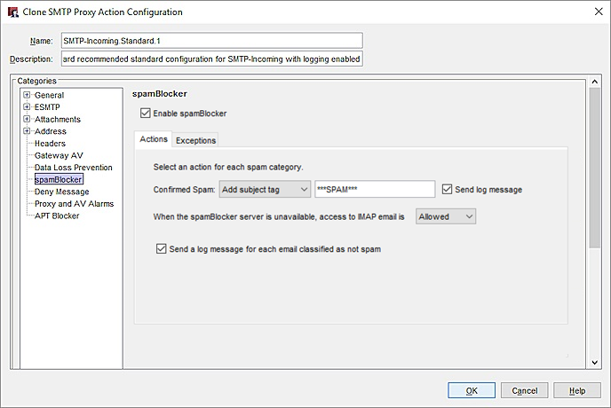
Task: Select Gateway AV in the categories tree
Action: click(x=59, y=155)
